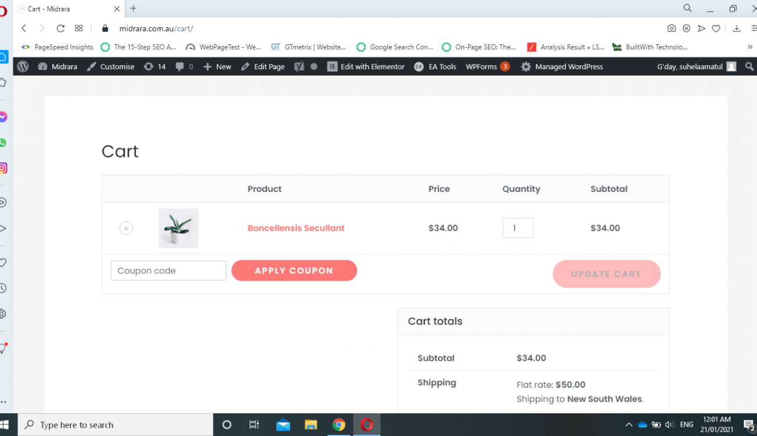
Task: Open the PageSpeed Insights bookmark
Action: click(x=57, y=47)
